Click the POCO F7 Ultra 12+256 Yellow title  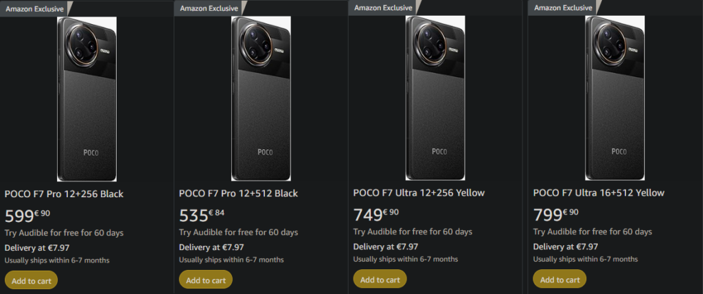pyautogui.click(x=419, y=193)
